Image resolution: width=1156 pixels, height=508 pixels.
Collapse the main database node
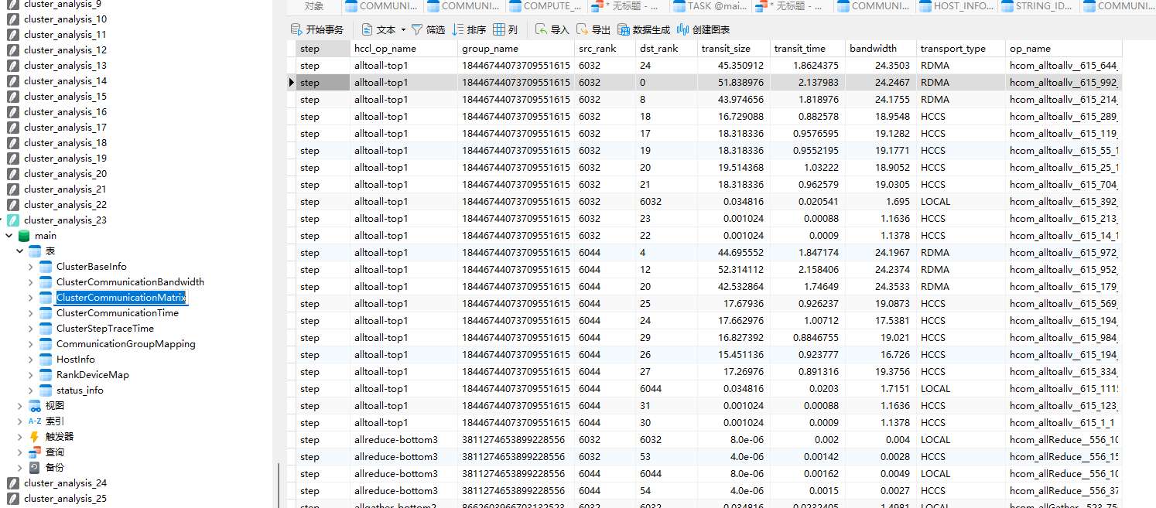(9, 236)
